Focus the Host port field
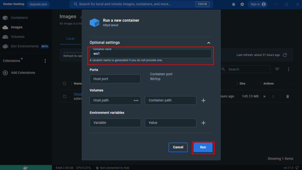The width and height of the screenshot is (302, 170). [115, 79]
